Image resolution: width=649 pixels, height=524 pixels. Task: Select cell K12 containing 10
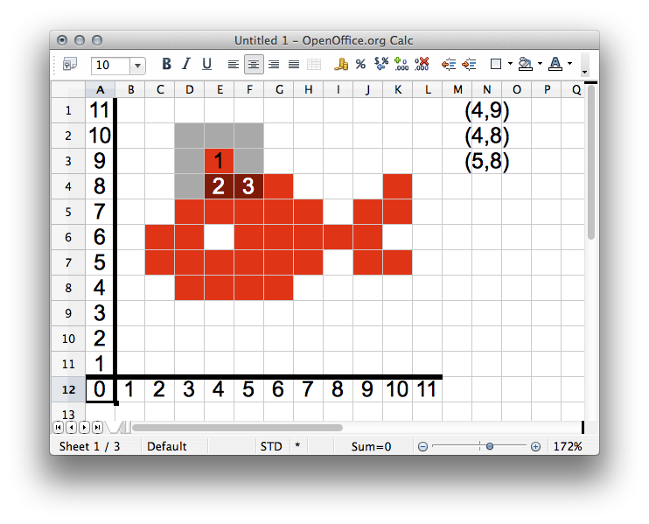click(x=397, y=389)
